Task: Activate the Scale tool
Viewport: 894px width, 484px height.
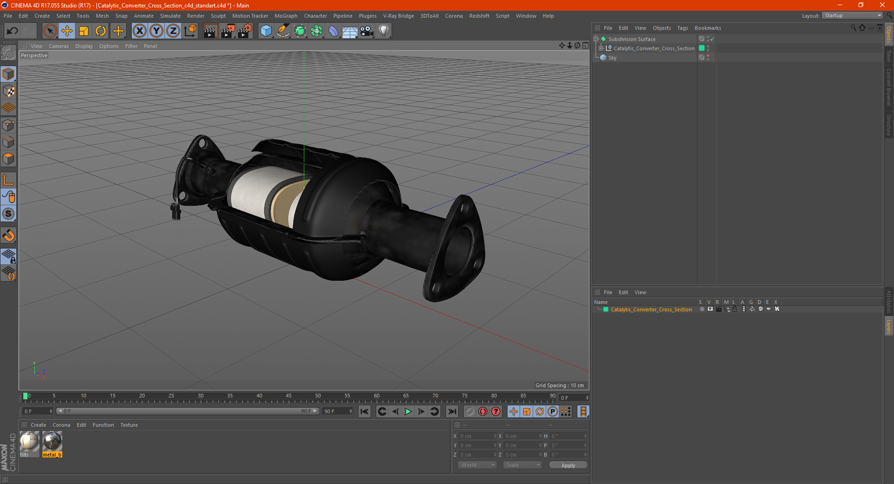Action: pos(84,31)
